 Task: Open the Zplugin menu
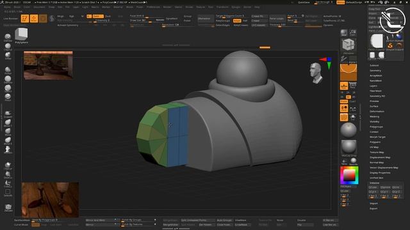point(236,7)
